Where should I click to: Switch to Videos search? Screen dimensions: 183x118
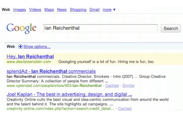pyautogui.click(x=35, y=10)
